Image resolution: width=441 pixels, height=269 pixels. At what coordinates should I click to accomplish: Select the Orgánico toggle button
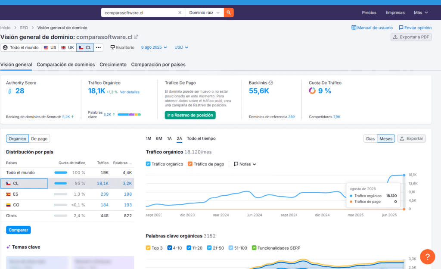[x=17, y=139]
